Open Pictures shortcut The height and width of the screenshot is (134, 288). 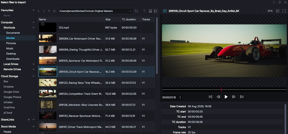point(11,43)
